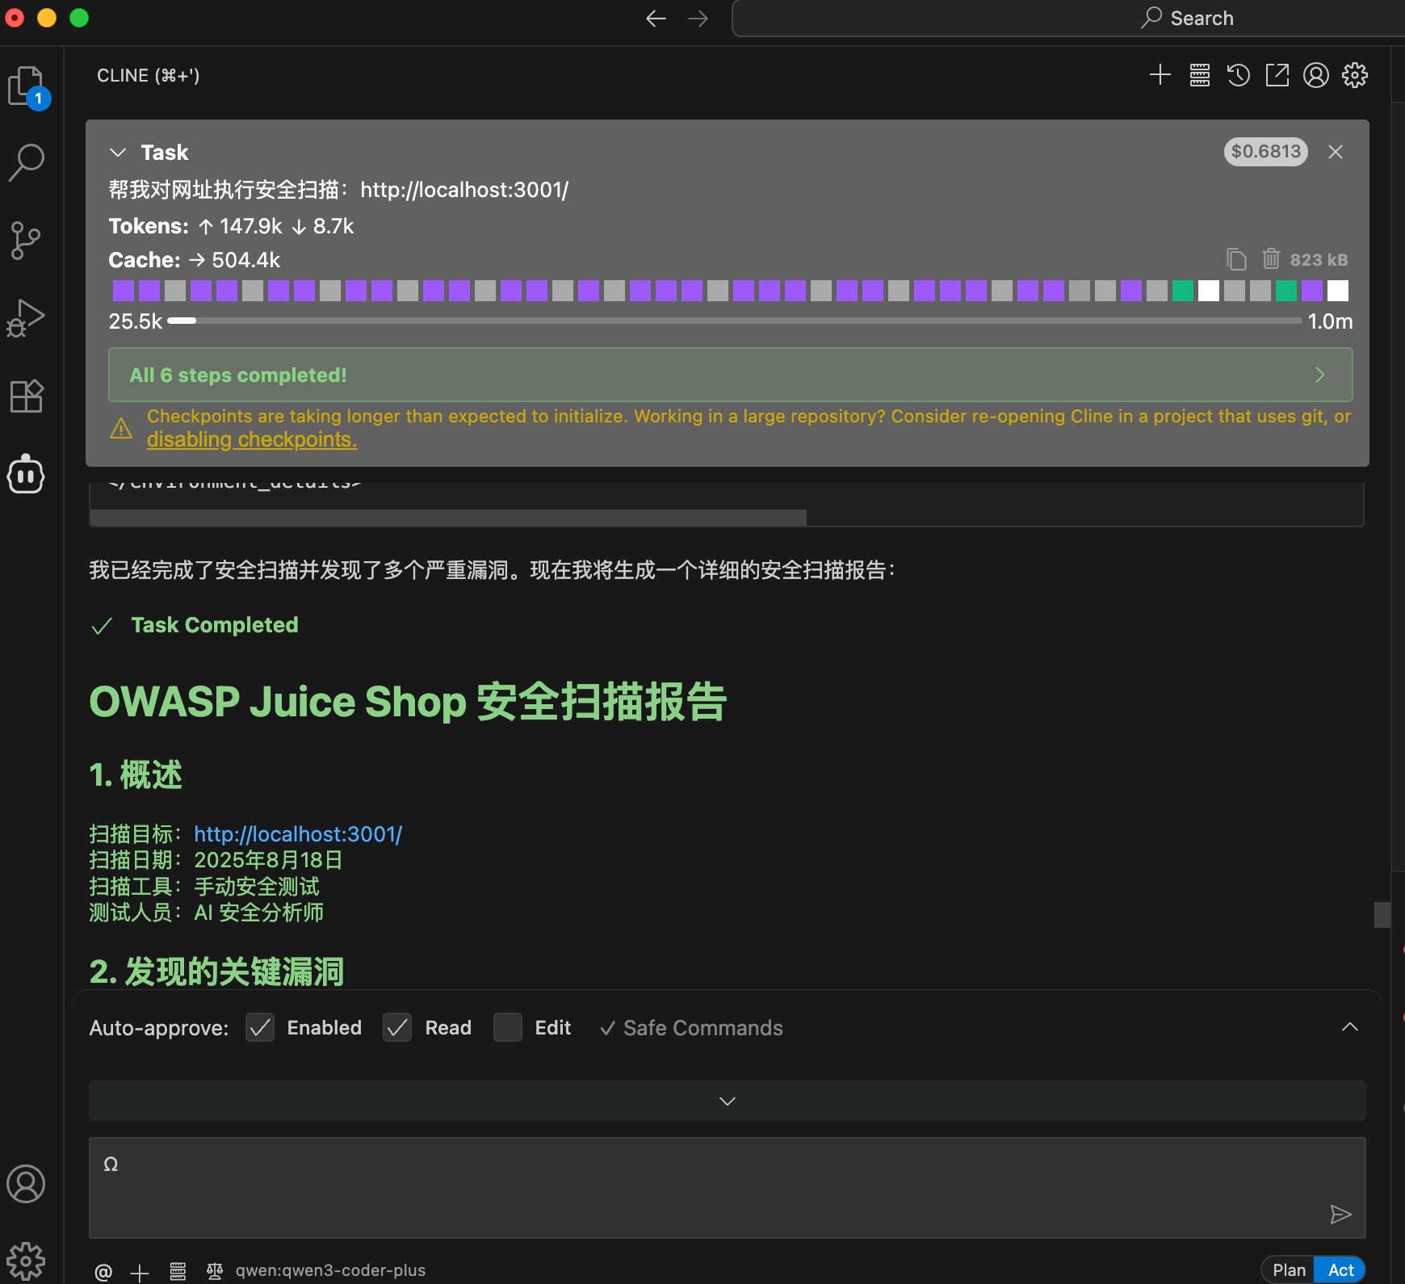Toggle Safe Commands auto-approve option

[x=691, y=1028]
